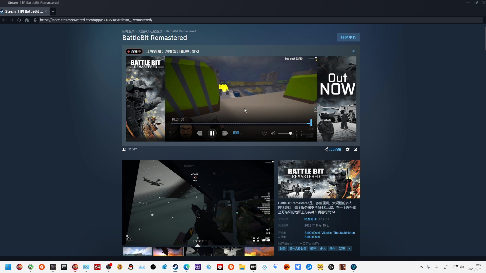
Task: Open developer link Vilaskis
Action: [x=326, y=233]
